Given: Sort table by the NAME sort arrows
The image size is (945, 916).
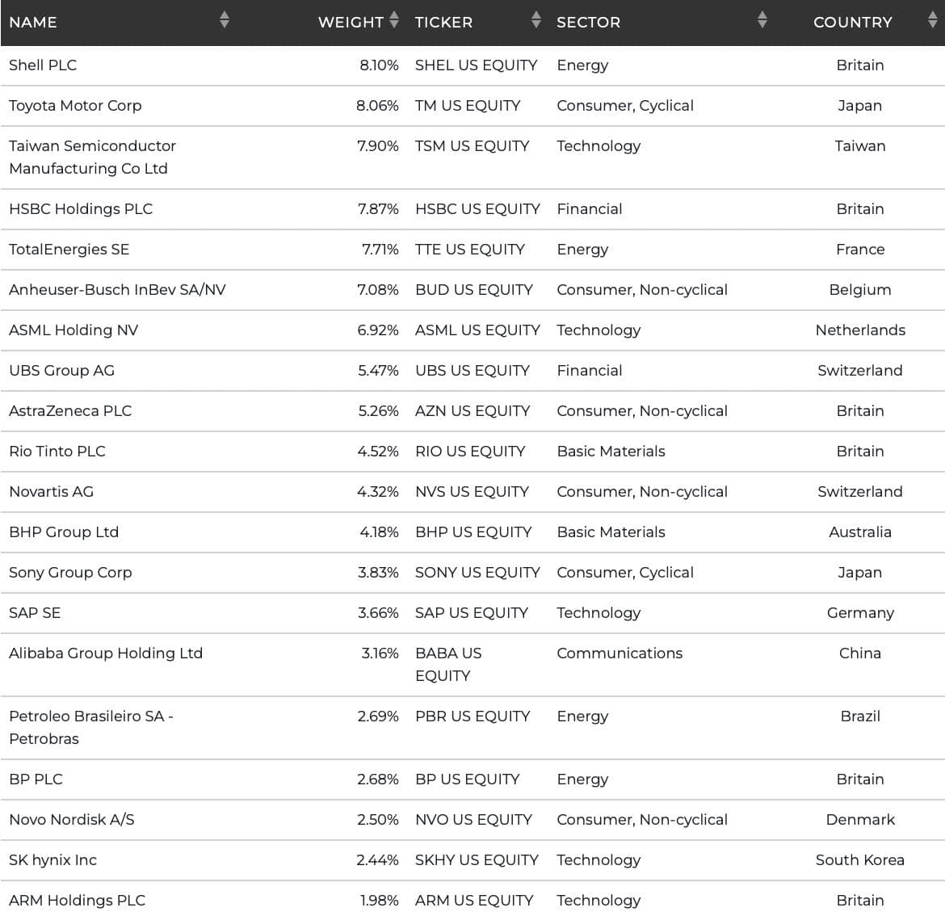Looking at the screenshot, I should [225, 20].
